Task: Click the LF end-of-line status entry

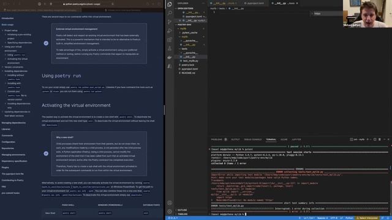Action: click(x=341, y=218)
